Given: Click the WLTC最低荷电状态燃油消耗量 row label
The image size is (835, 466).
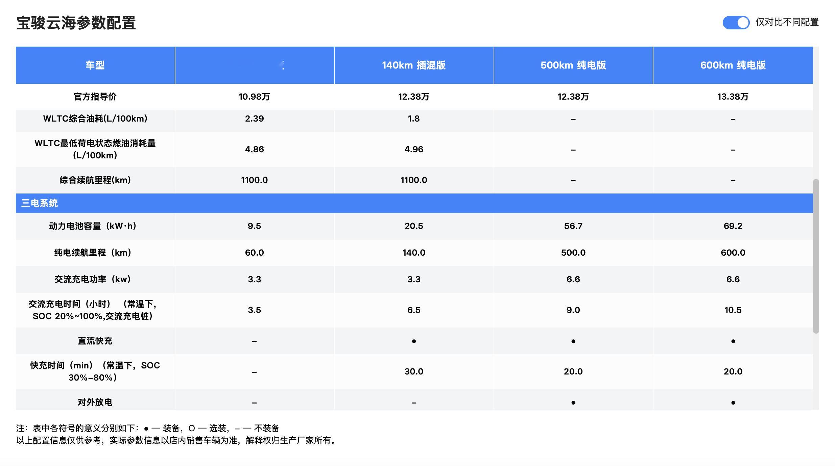Looking at the screenshot, I should click(95, 149).
